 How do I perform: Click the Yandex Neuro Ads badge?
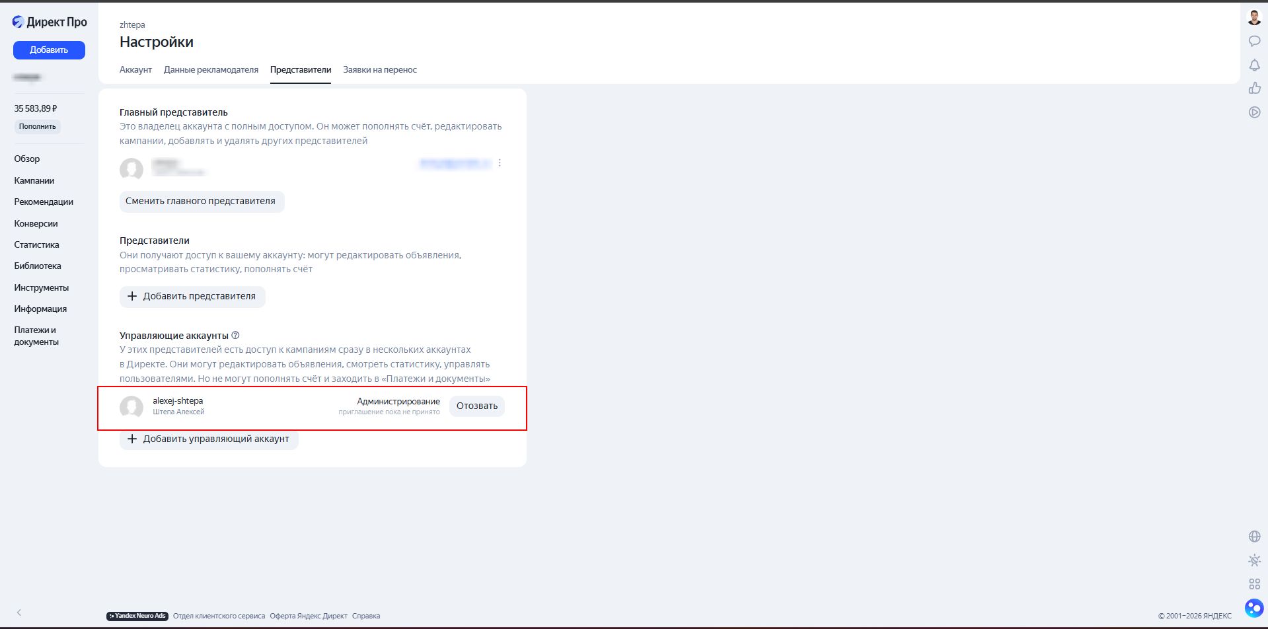[137, 616]
